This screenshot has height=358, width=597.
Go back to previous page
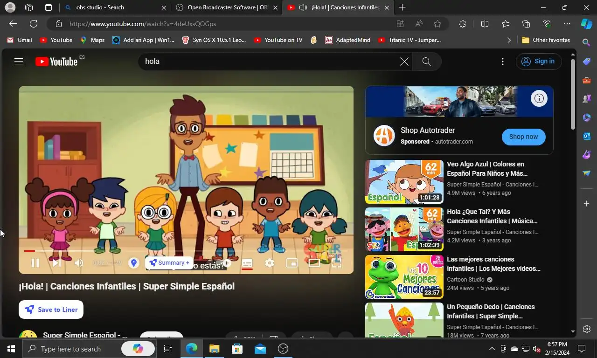pos(13,24)
